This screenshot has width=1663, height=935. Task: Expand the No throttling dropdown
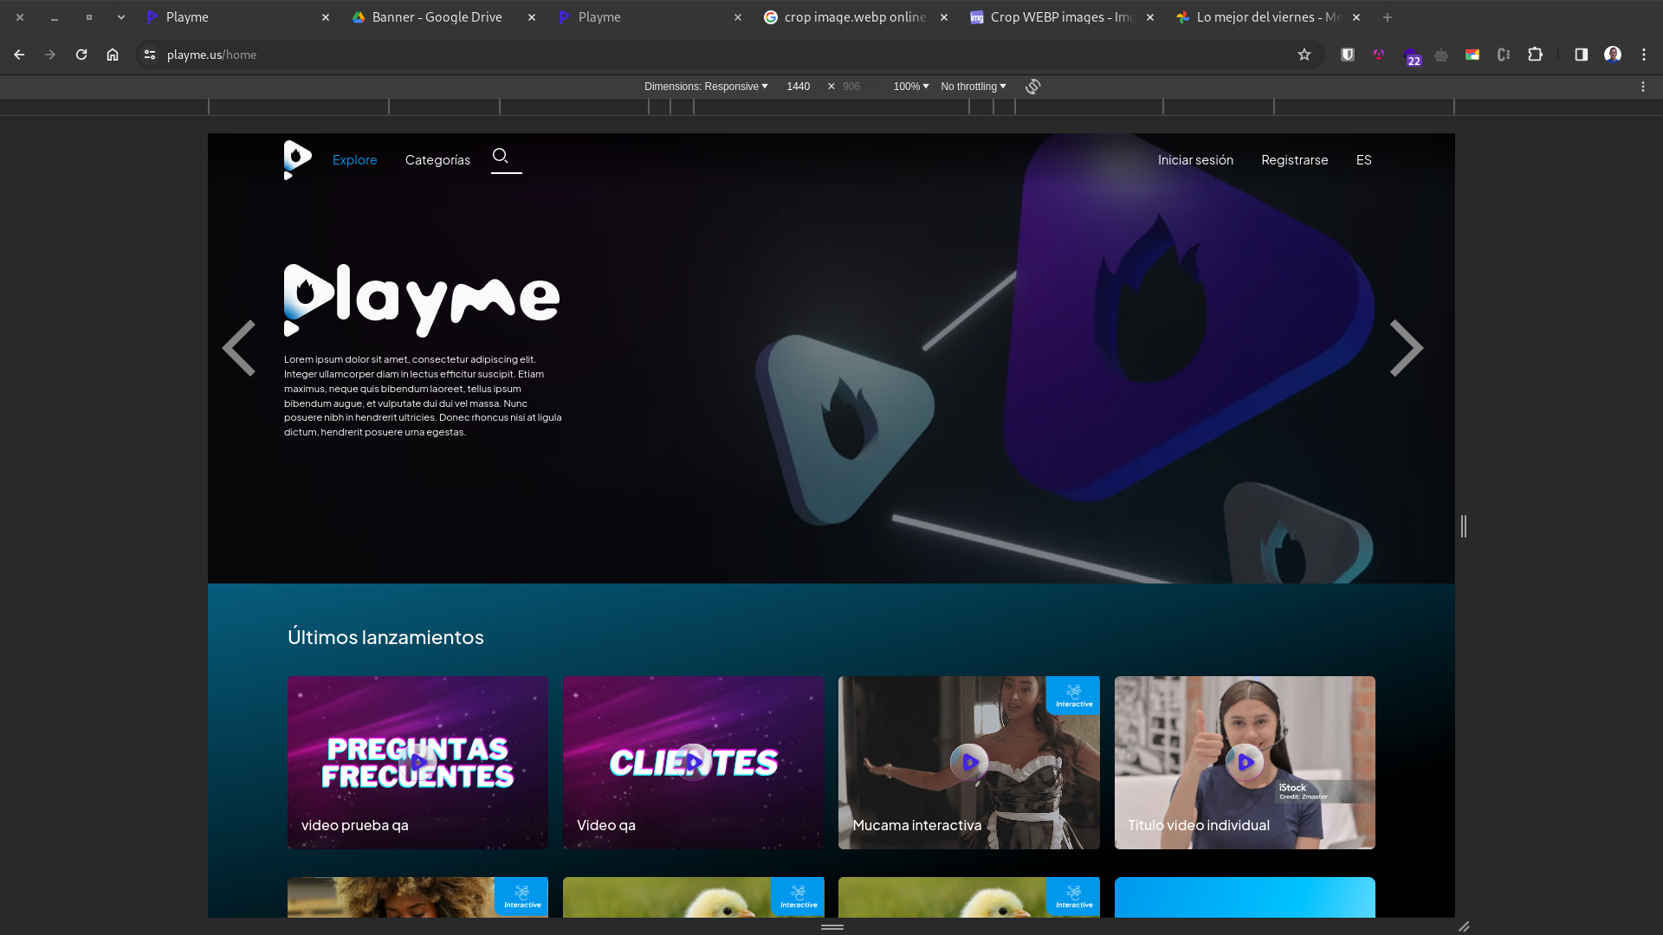pyautogui.click(x=973, y=87)
